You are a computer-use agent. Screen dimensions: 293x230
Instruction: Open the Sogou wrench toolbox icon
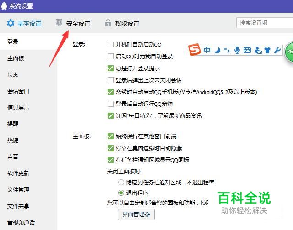(x=277, y=50)
